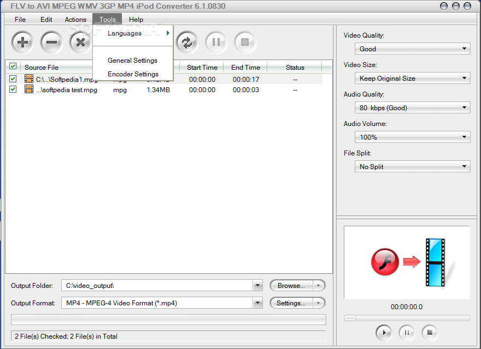Click the 00:00:17 end time cell
This screenshot has height=349, width=481.
(x=246, y=79)
